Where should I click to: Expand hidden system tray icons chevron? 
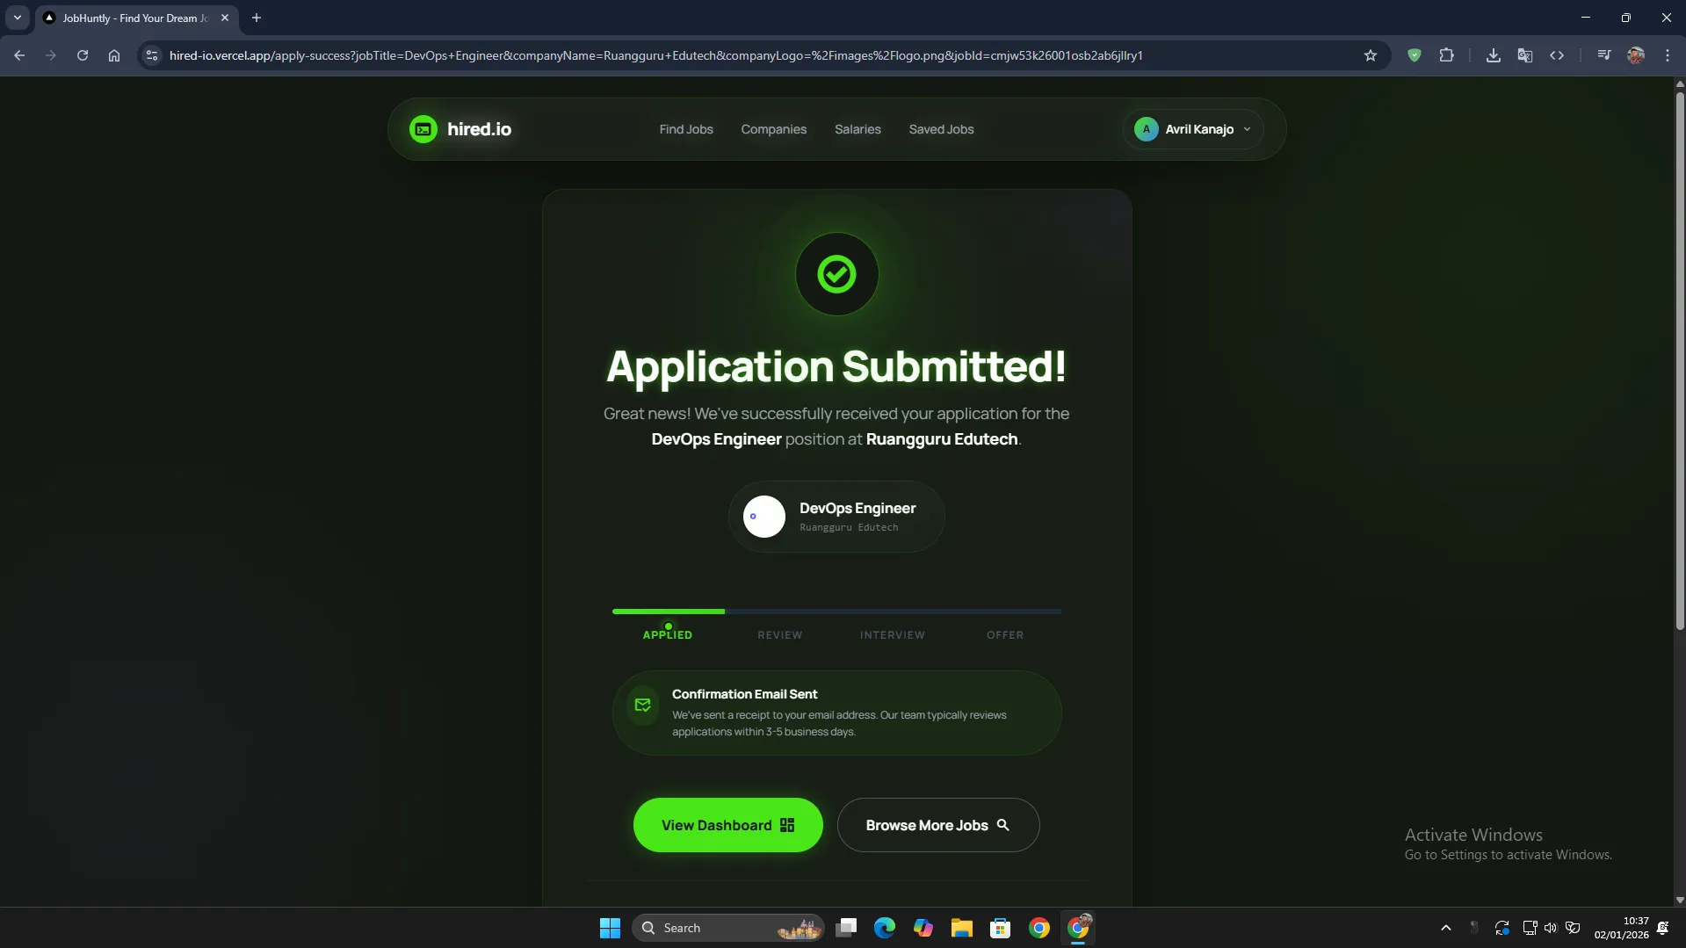pyautogui.click(x=1445, y=928)
